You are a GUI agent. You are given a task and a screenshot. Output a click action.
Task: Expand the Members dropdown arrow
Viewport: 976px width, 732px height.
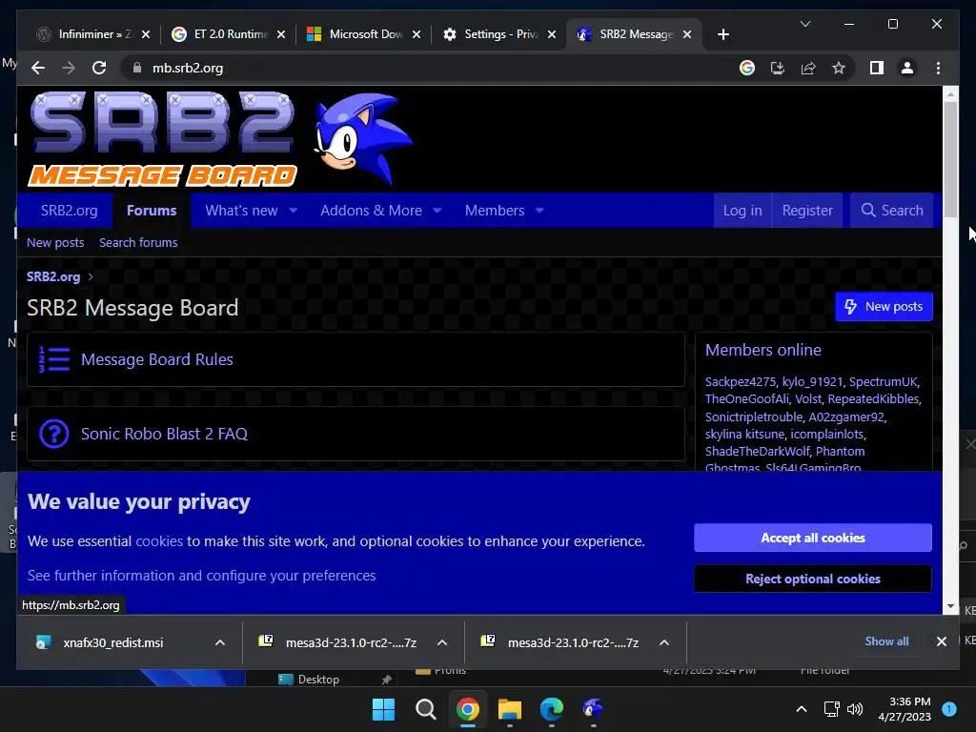pyautogui.click(x=539, y=211)
